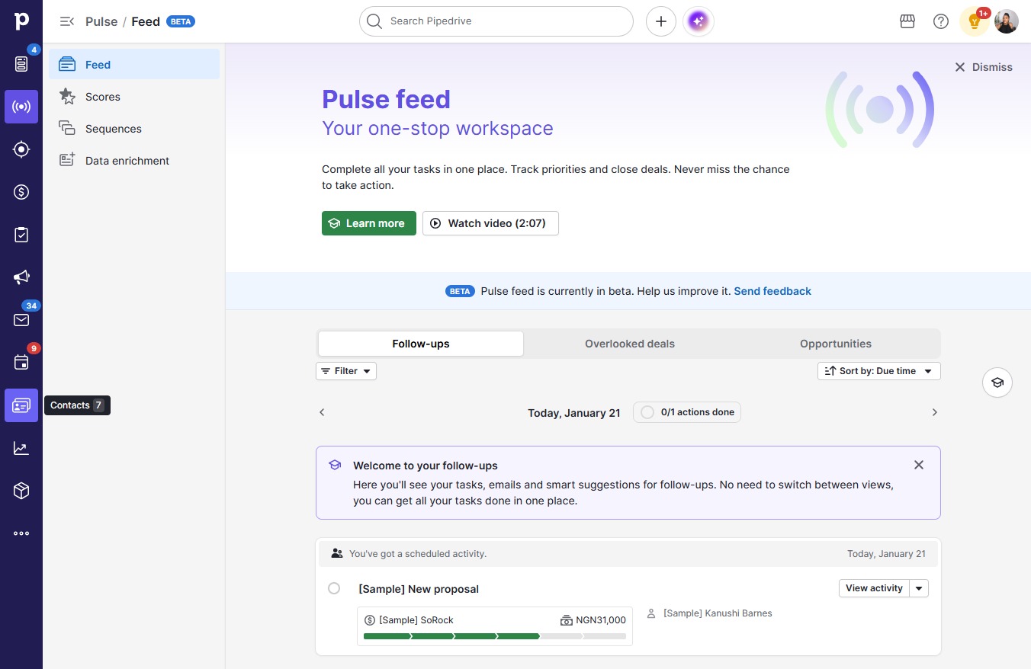Switch to the Follow-ups tab
The image size is (1031, 669).
point(421,344)
